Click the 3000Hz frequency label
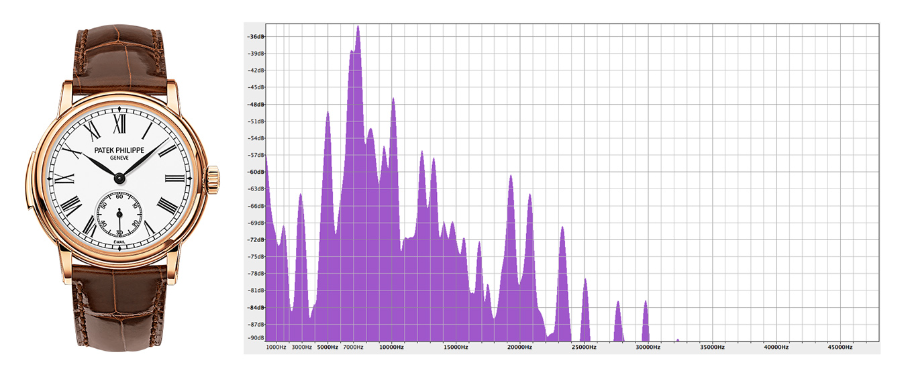This screenshot has height=377, width=906. click(x=302, y=347)
